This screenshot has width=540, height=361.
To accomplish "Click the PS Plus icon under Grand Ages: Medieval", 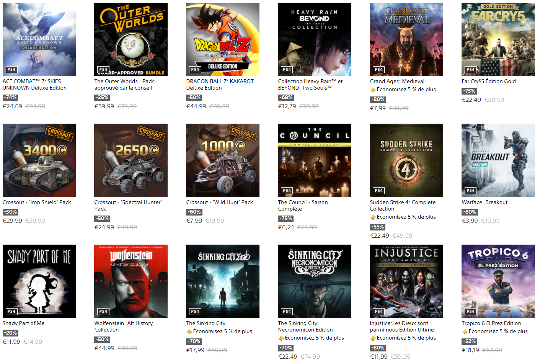I will [x=373, y=90].
